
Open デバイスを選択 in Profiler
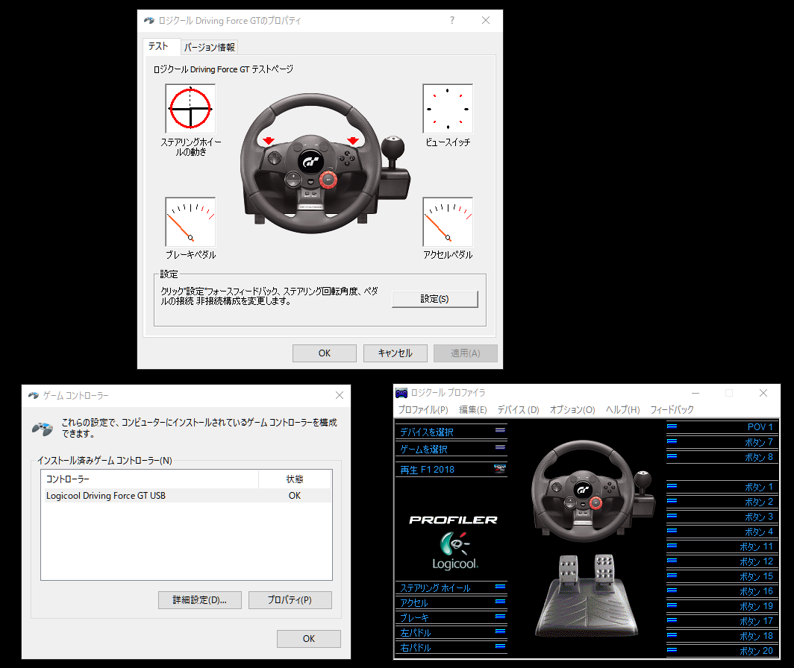tap(451, 432)
